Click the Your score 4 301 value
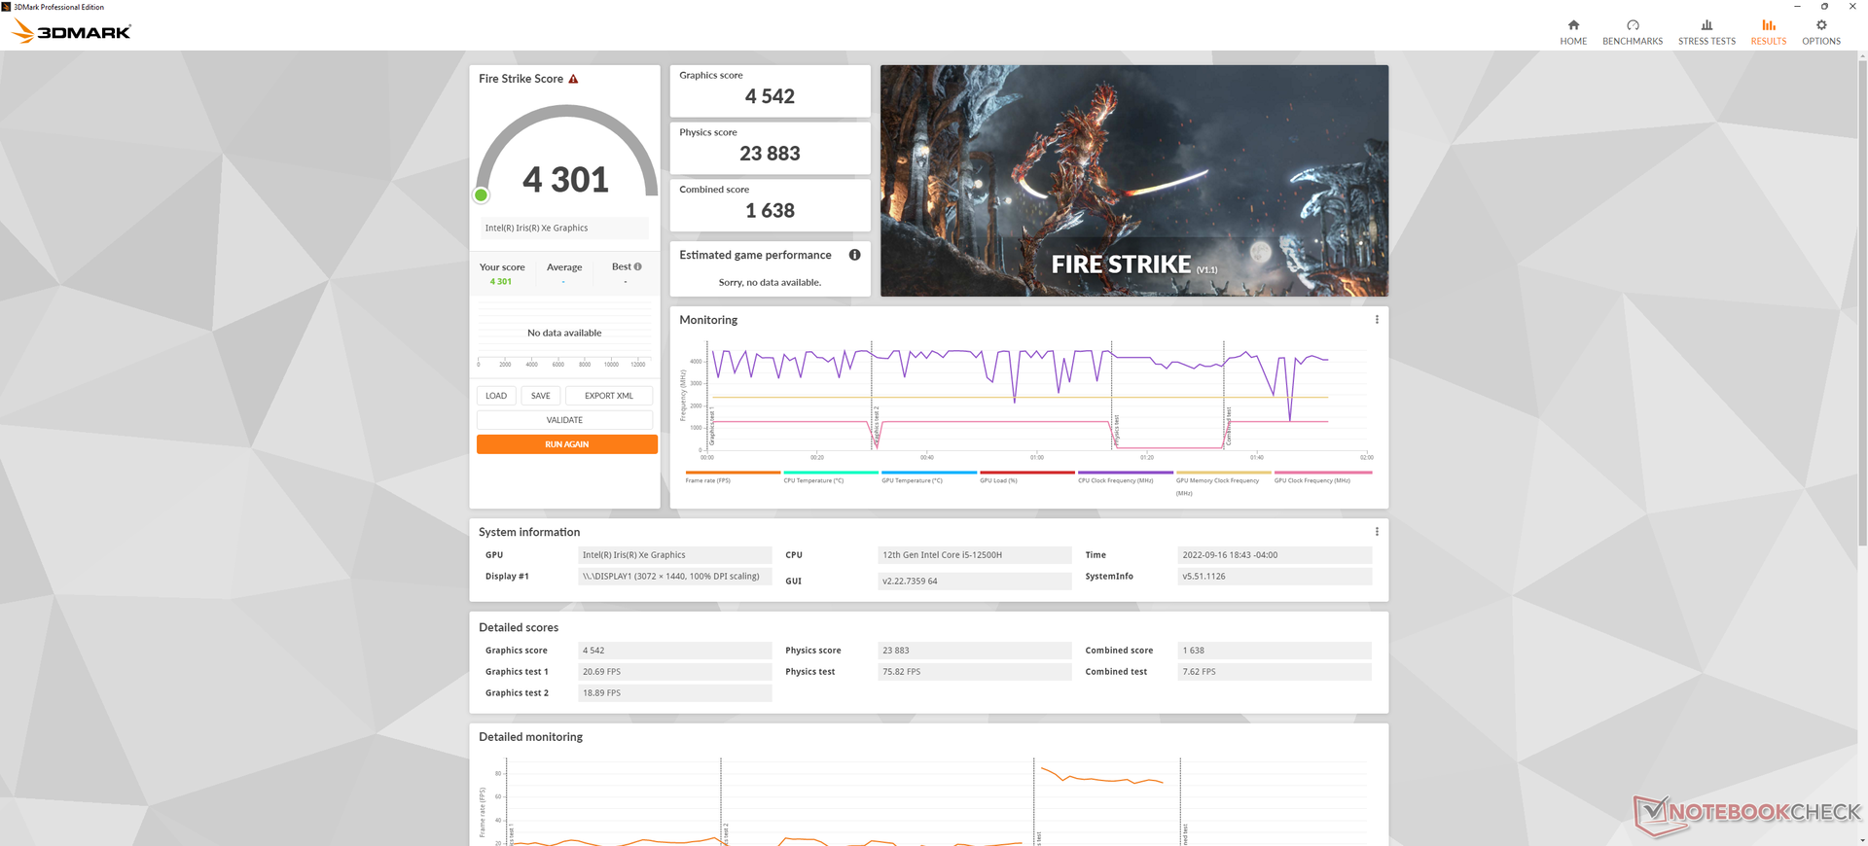 coord(501,282)
